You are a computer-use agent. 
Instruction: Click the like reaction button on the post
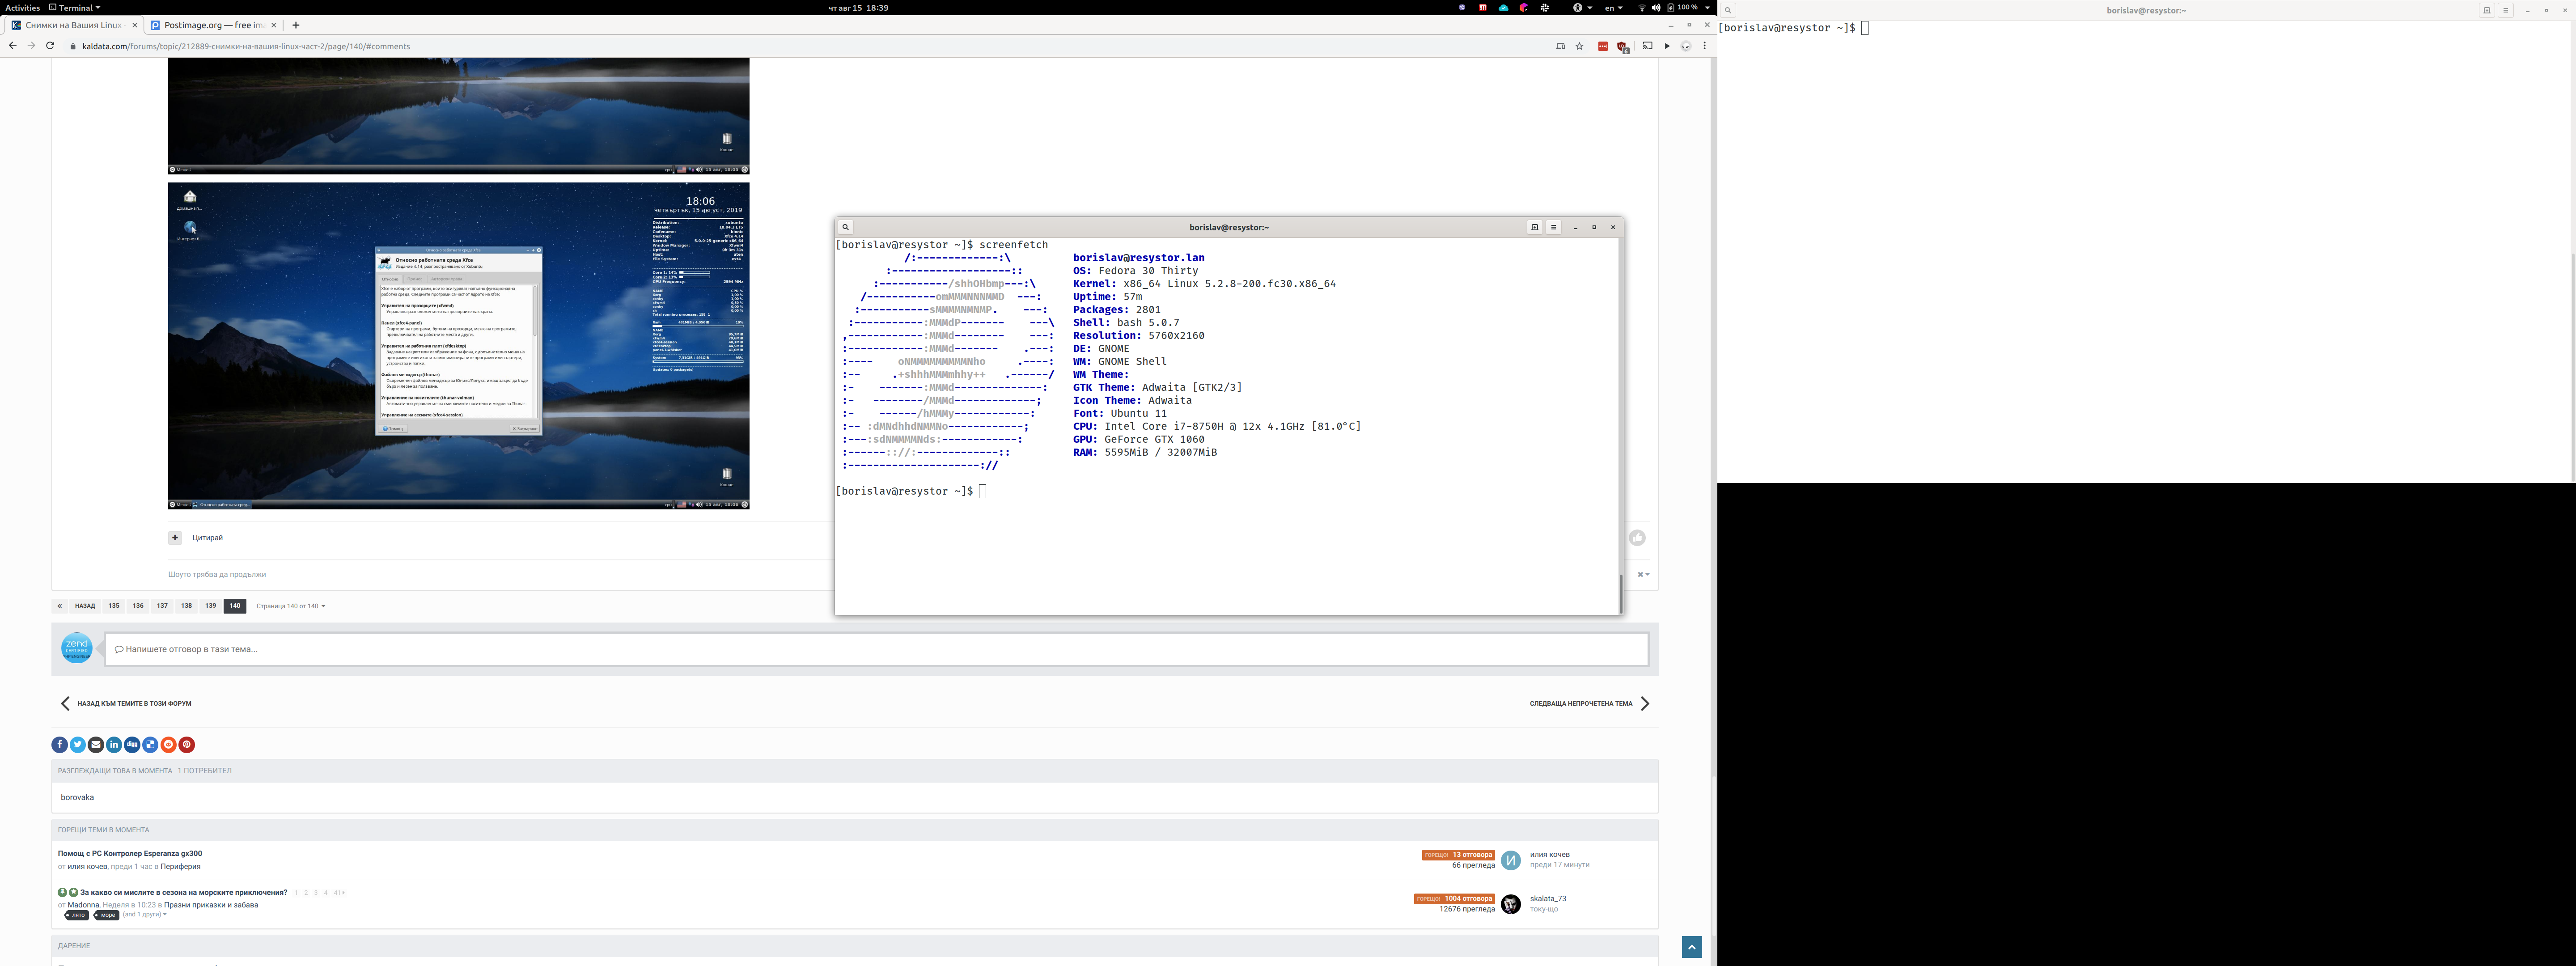coord(1637,538)
